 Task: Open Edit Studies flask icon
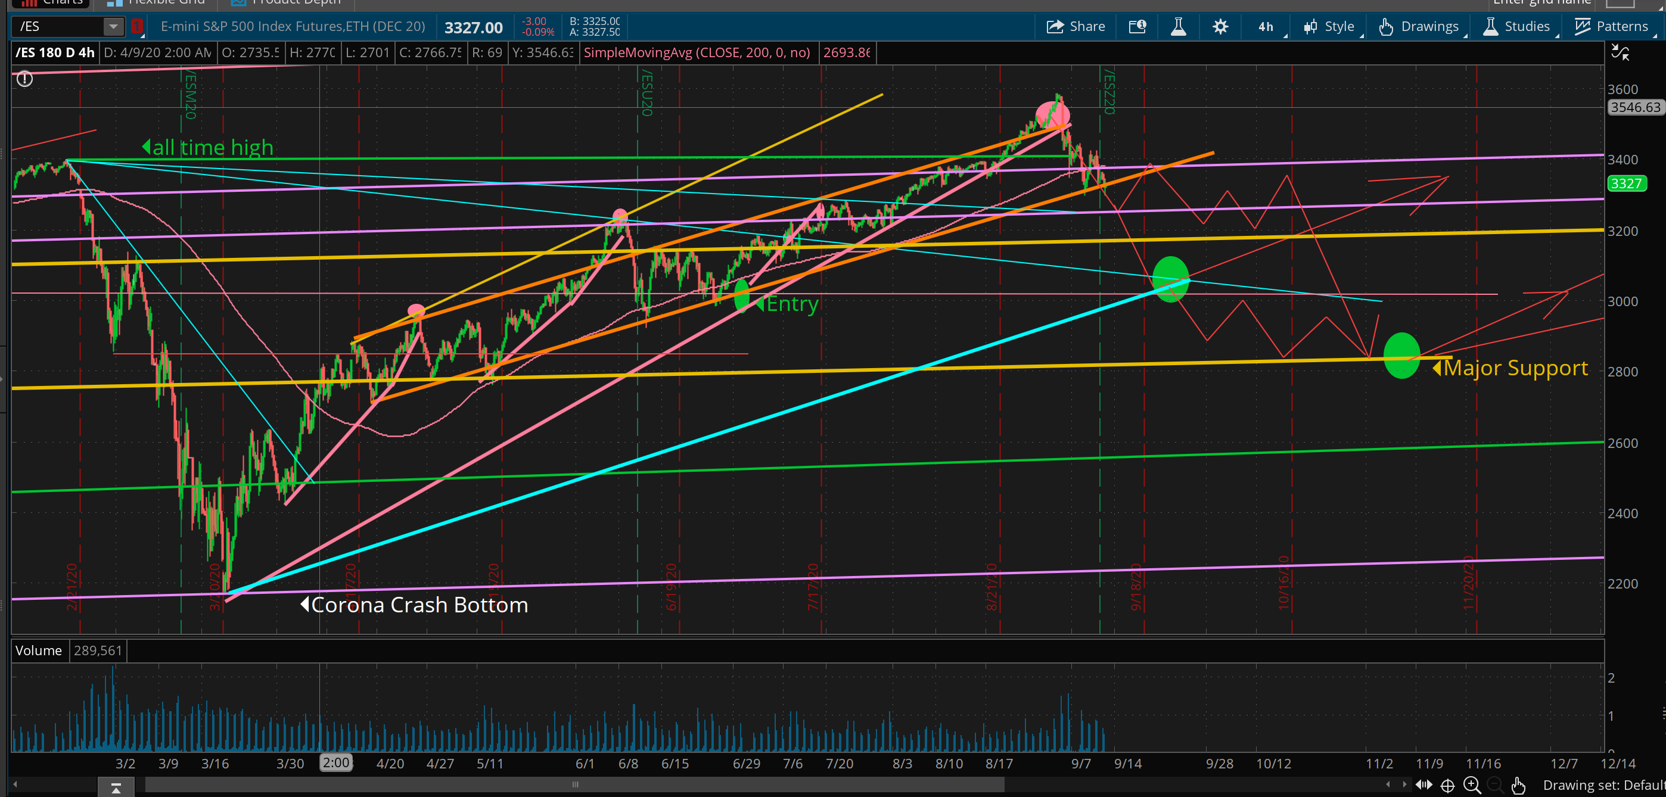point(1179,26)
